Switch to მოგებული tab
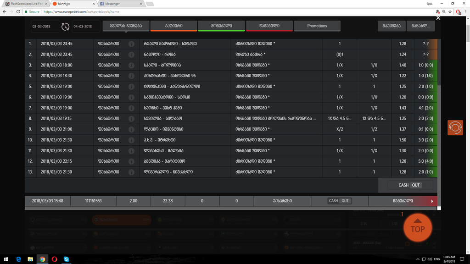The height and width of the screenshot is (264, 470). point(222,26)
